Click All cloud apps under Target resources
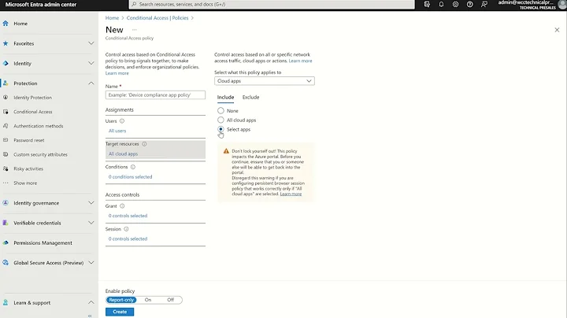 (123, 154)
